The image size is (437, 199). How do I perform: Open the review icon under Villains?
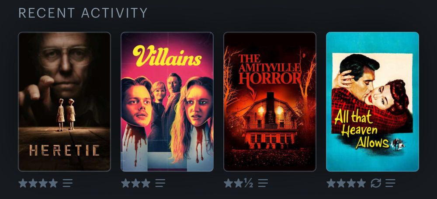160,183
